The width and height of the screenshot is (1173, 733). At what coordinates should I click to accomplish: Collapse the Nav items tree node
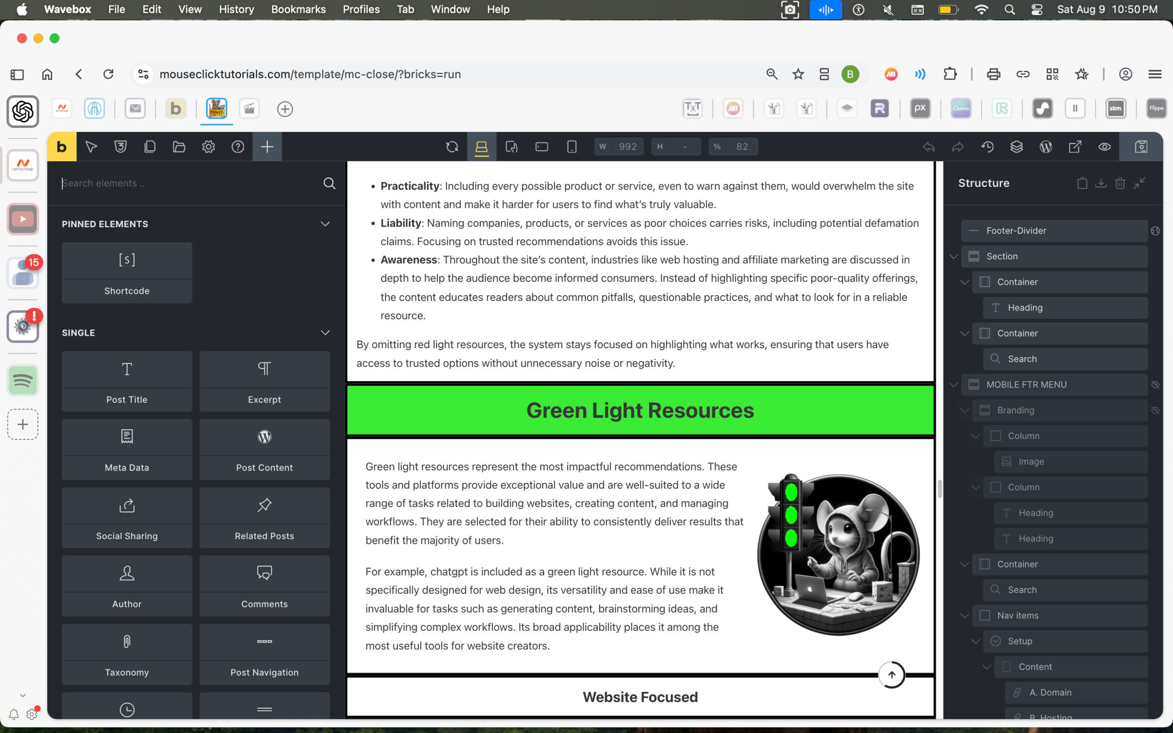coord(964,616)
